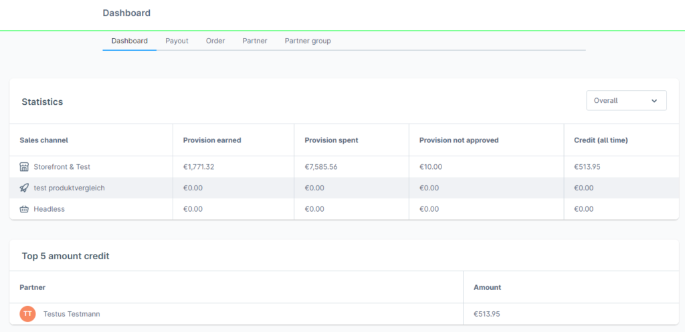Switch to the Payout tab
This screenshot has height=332, width=685.
click(x=177, y=41)
